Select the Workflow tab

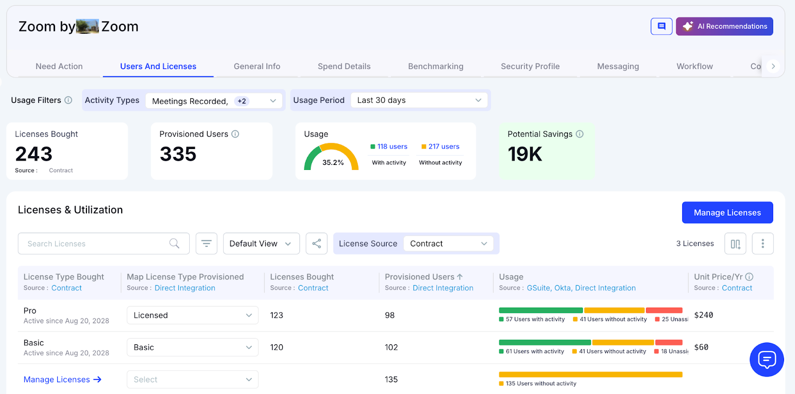coord(695,66)
